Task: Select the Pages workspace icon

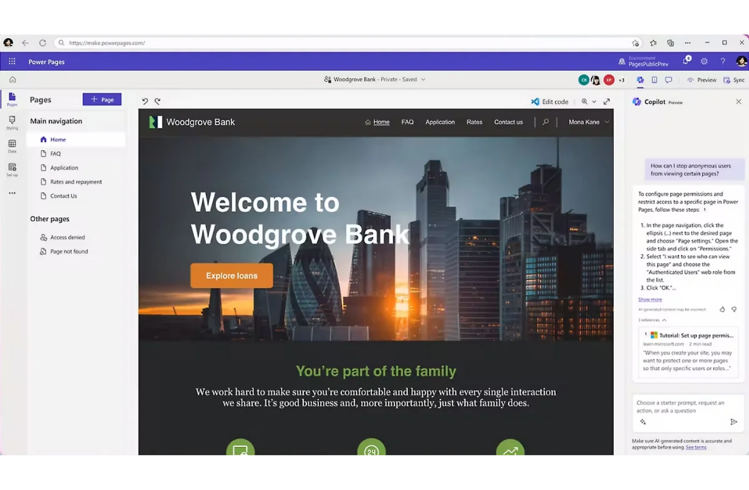Action: click(12, 99)
